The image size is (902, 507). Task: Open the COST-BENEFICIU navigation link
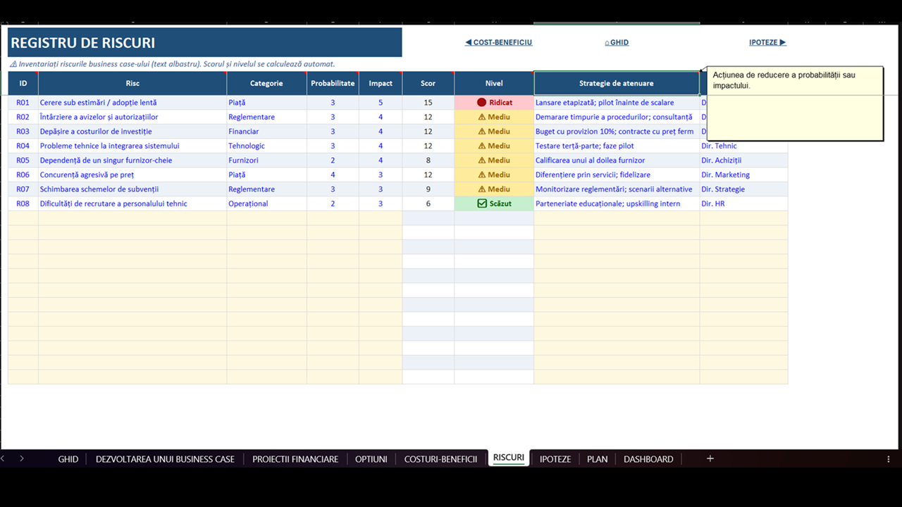point(499,42)
